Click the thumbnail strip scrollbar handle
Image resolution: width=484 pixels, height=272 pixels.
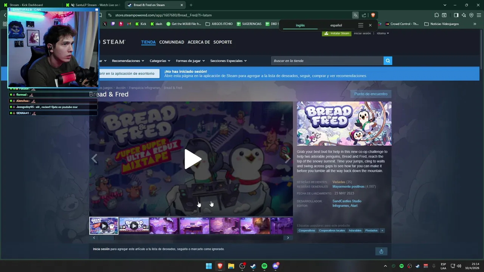106,238
